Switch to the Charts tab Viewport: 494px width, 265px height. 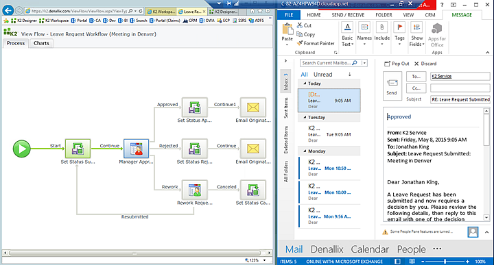pyautogui.click(x=41, y=43)
